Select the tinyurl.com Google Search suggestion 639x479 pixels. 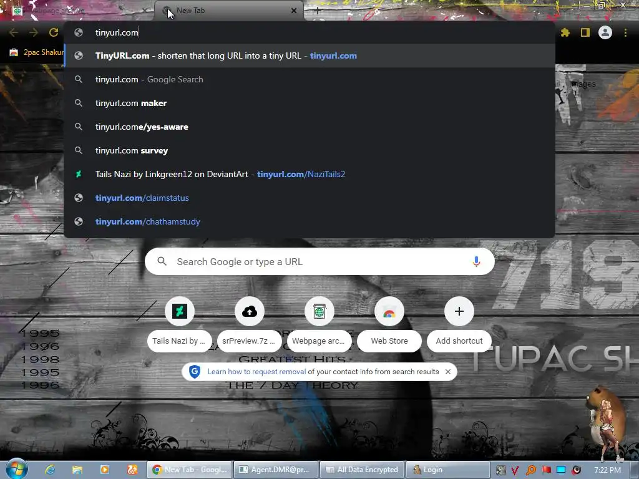(x=310, y=79)
